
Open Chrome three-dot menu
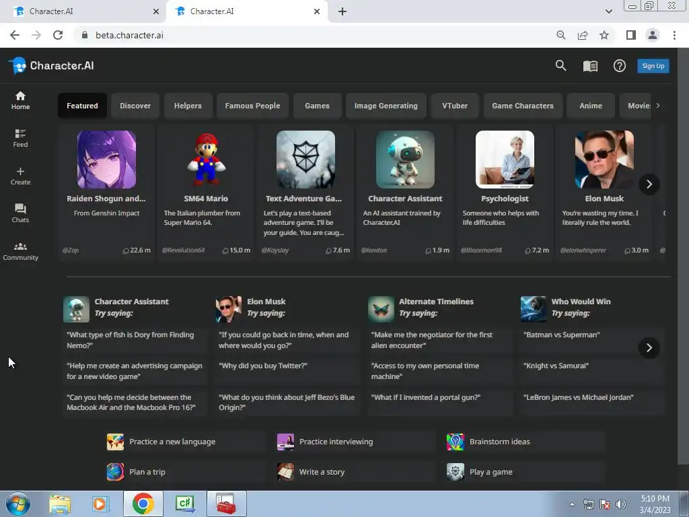(674, 35)
